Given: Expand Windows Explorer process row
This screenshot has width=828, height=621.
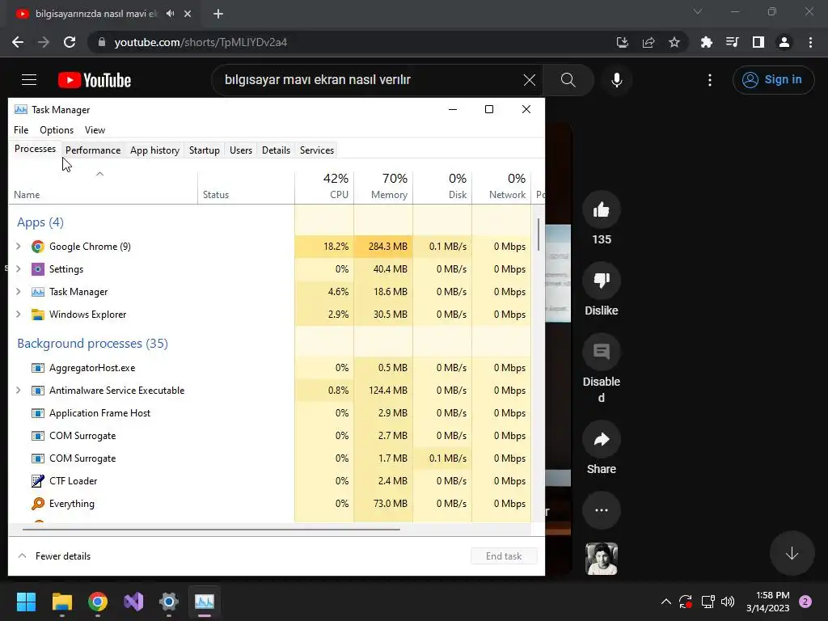Looking at the screenshot, I should pos(19,315).
